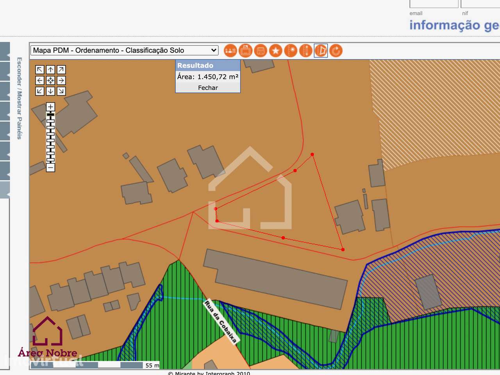Click the nif input field

click(x=480, y=4)
